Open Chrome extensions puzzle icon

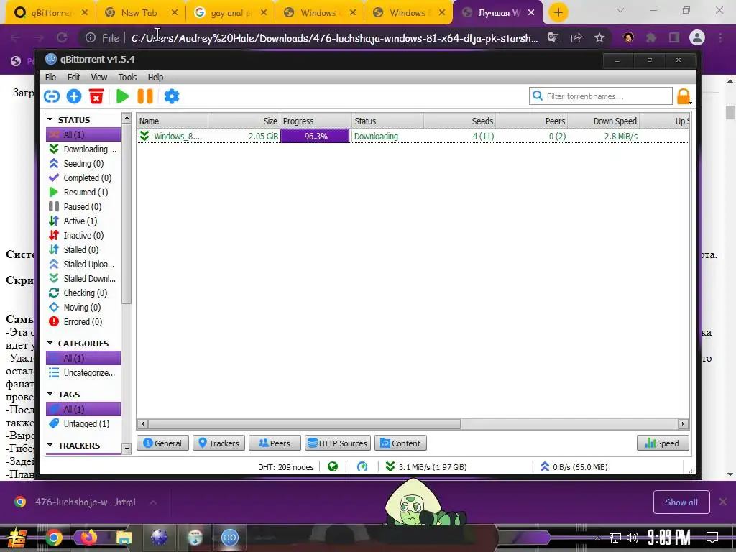coord(651,37)
